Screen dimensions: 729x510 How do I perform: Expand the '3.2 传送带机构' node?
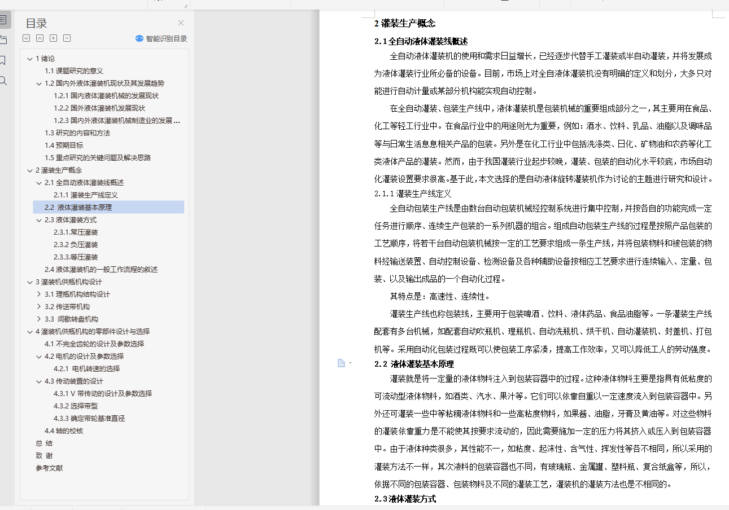tap(39, 306)
